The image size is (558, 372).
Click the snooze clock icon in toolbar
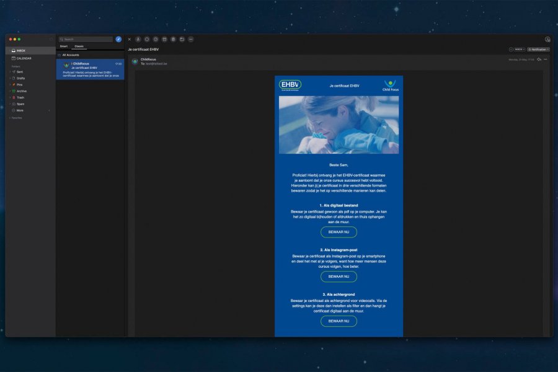pyautogui.click(x=156, y=39)
